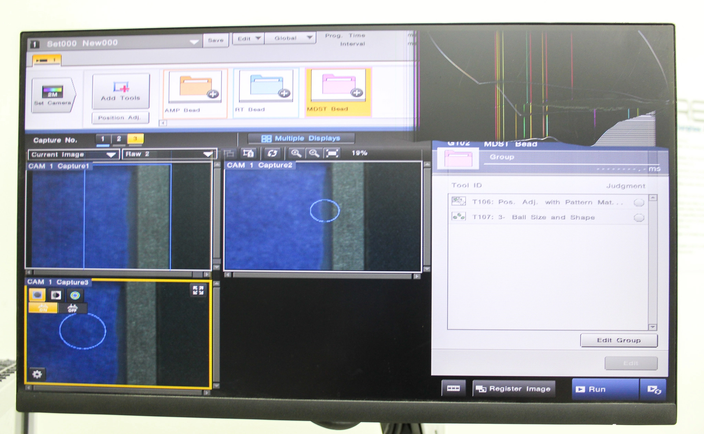Select the contrast image view icon on Capture3

56,295
